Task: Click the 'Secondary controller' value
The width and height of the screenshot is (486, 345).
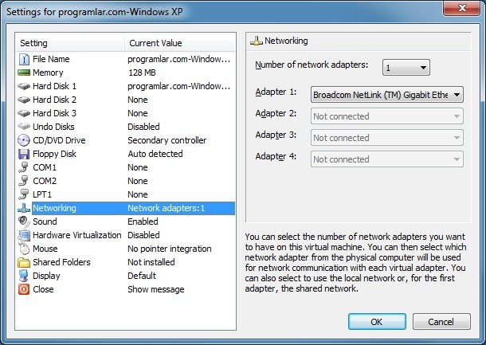Action: [x=167, y=140]
